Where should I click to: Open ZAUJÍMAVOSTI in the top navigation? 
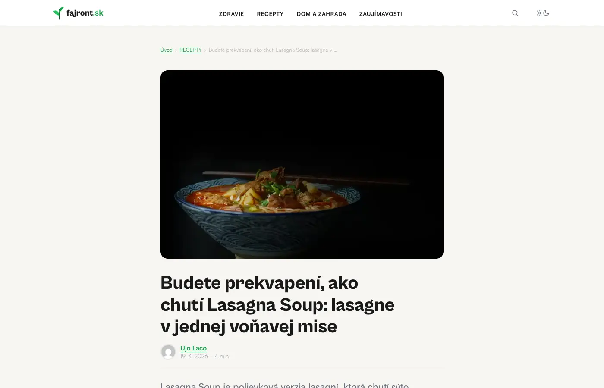(381, 14)
